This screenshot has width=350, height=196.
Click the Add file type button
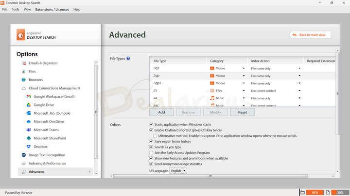click(x=161, y=112)
